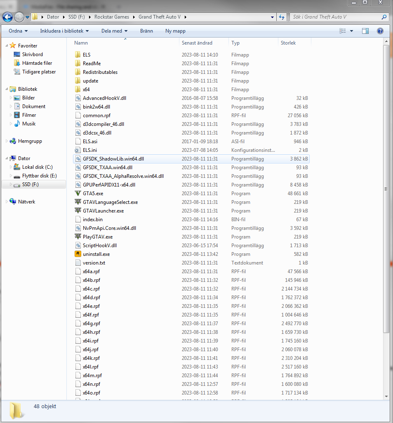
Task: Select the GTA5.exe program icon
Action: (78, 193)
